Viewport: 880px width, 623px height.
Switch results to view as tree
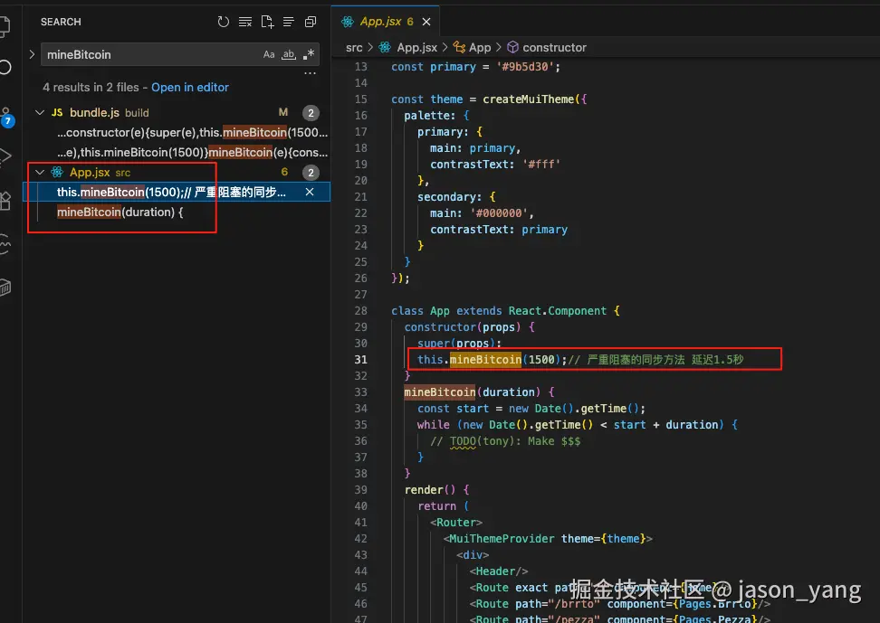point(289,22)
